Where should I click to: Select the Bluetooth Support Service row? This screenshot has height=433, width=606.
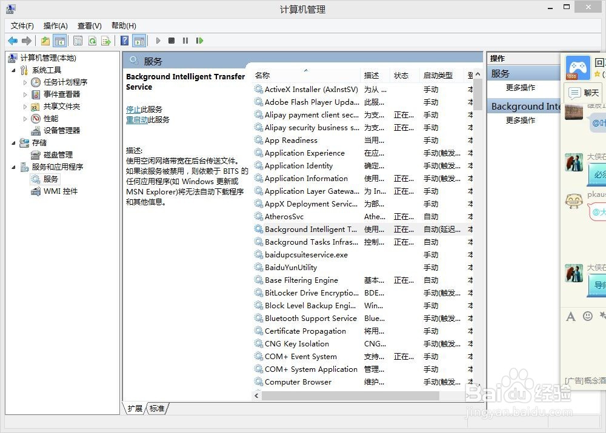[363, 319]
